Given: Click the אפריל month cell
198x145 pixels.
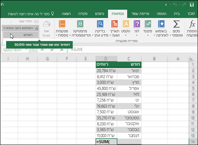Looking at the screenshot, I should coord(129,88).
